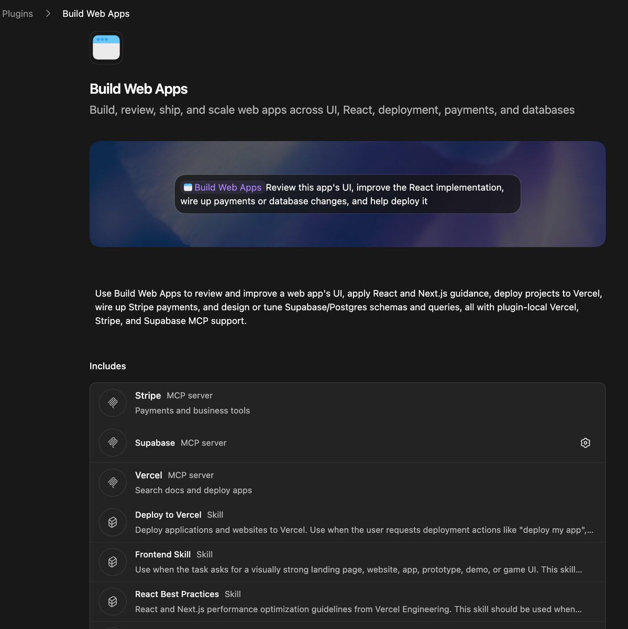The image size is (628, 629).
Task: Click the small icon in the prompt chip
Action: 188,188
